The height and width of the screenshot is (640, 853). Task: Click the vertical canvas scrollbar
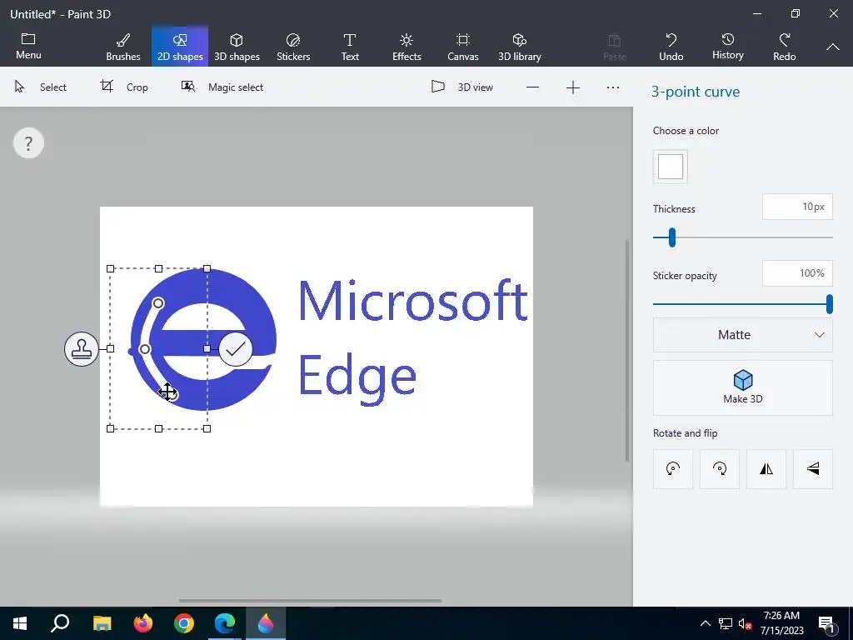627,351
